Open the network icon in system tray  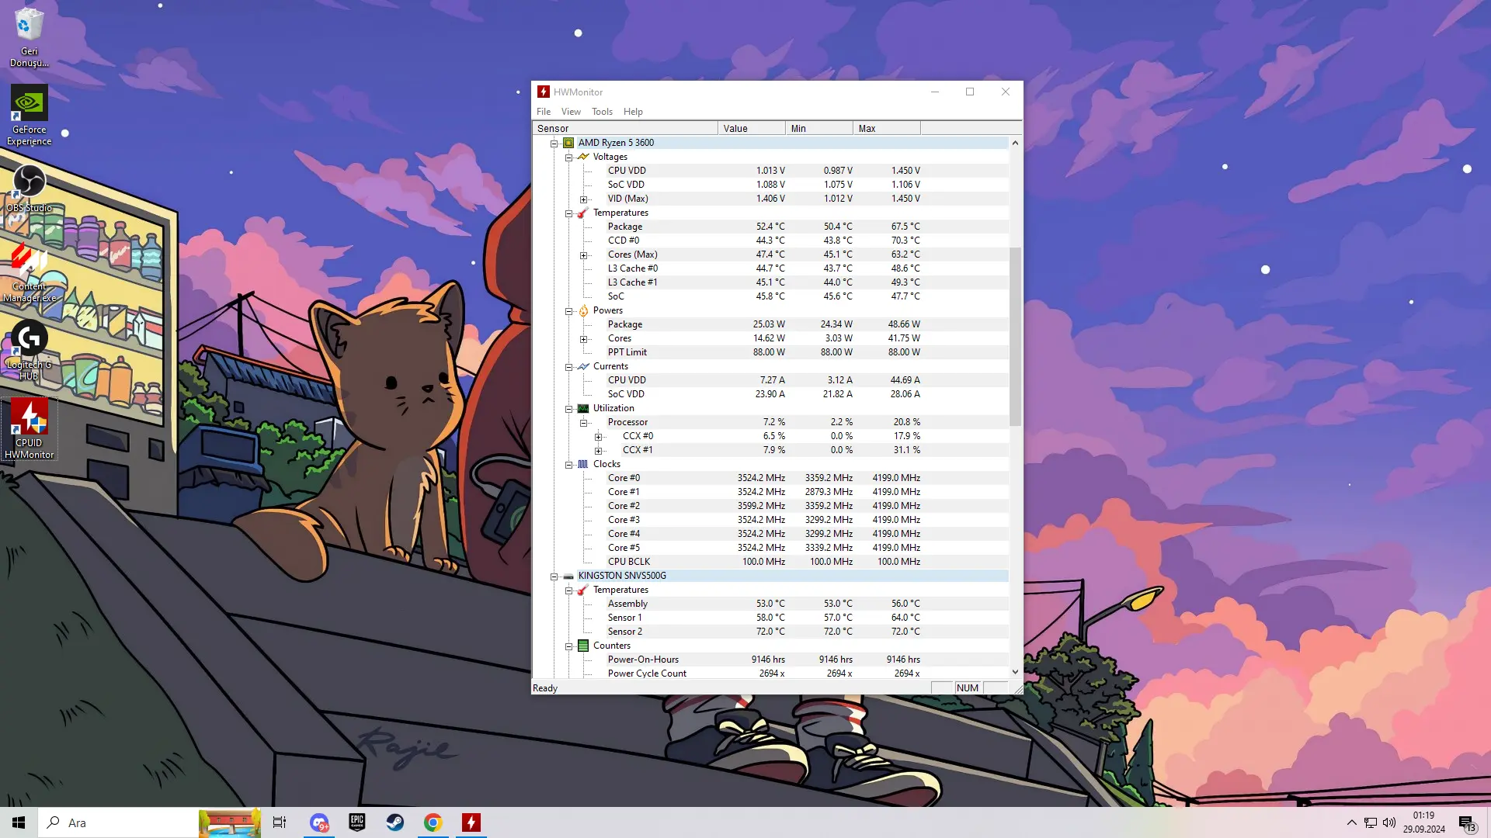click(1371, 822)
